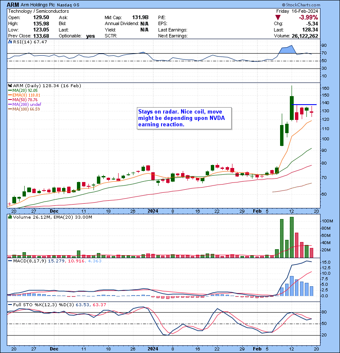Click the MA(50) 78.76 legend entry

(x=23, y=100)
